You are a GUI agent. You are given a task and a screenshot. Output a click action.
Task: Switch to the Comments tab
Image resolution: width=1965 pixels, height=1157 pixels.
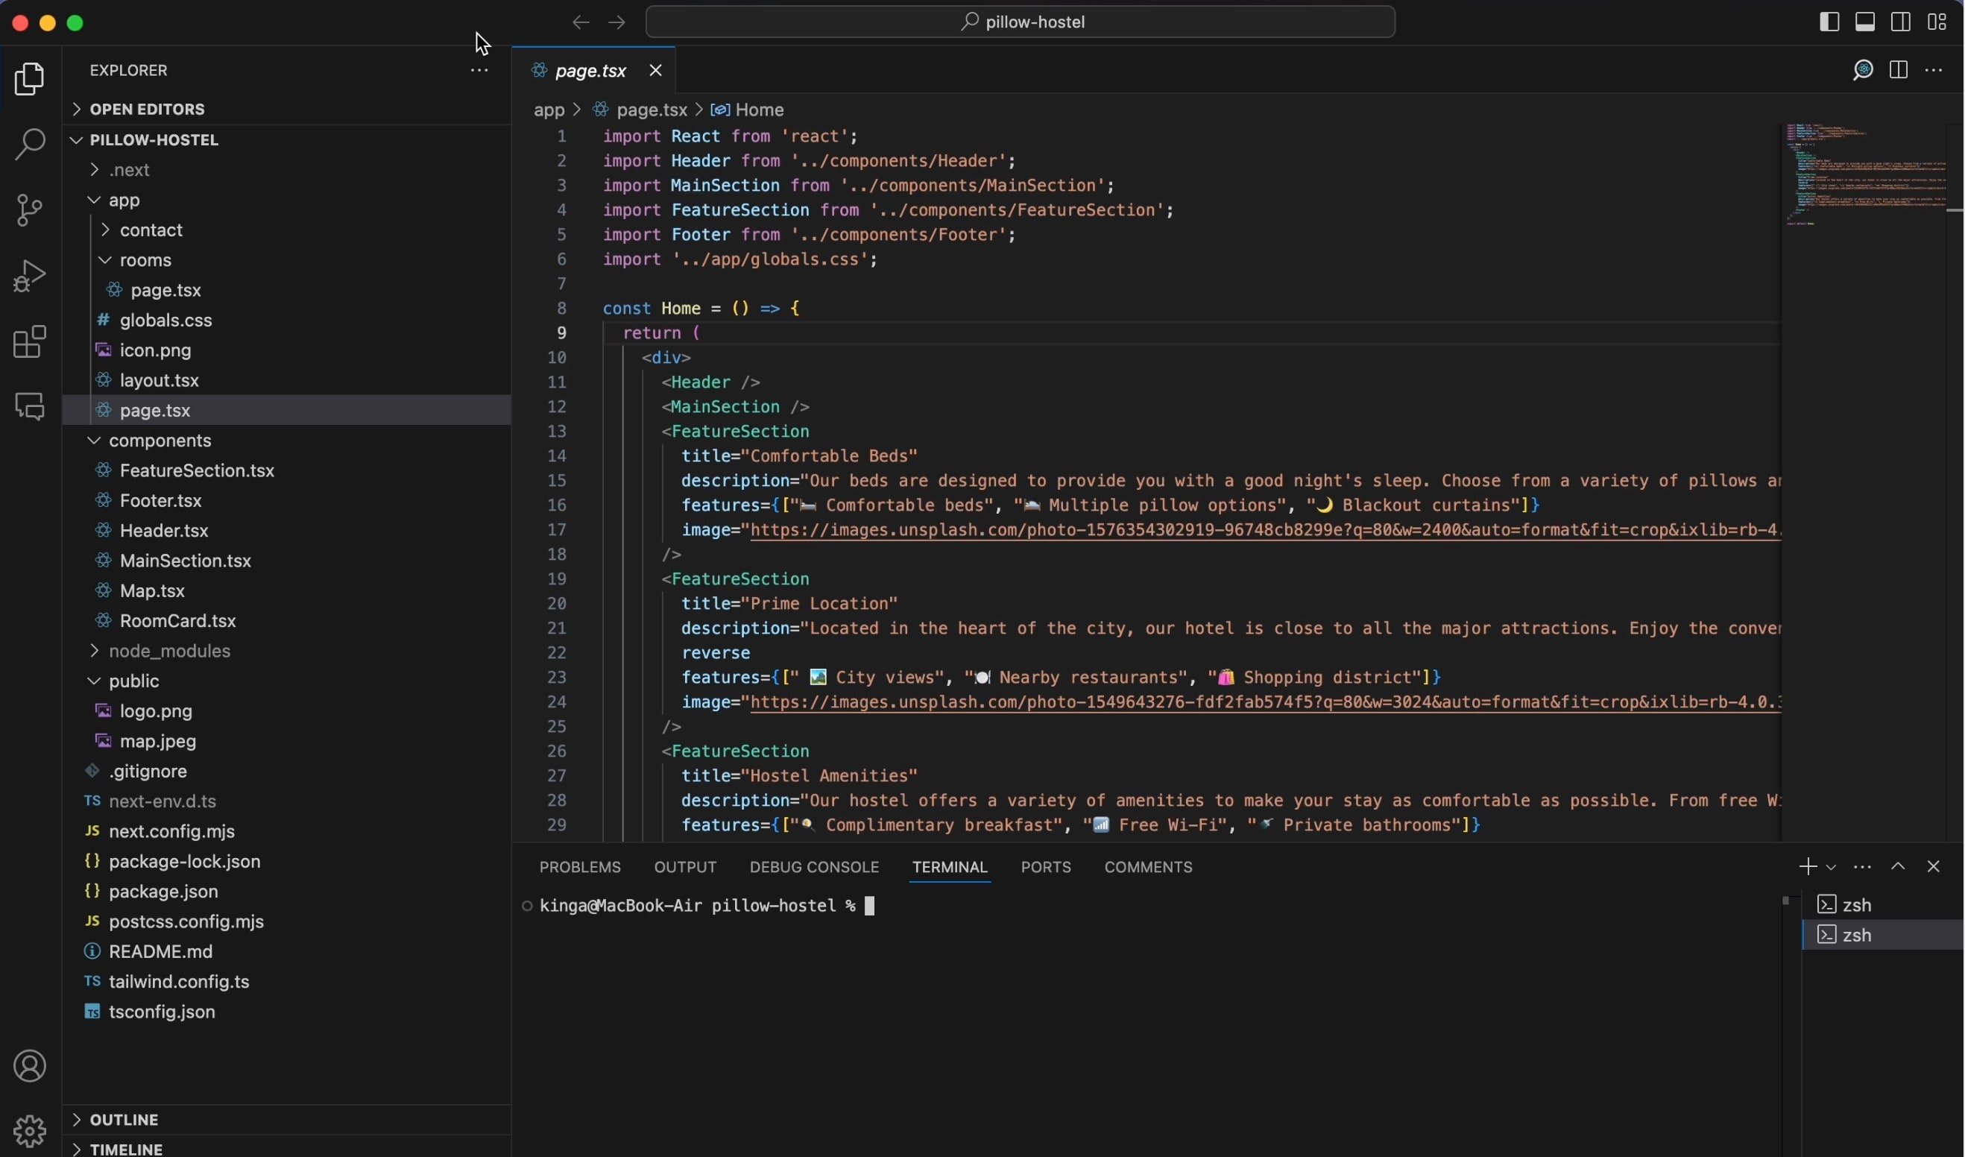[1148, 867]
